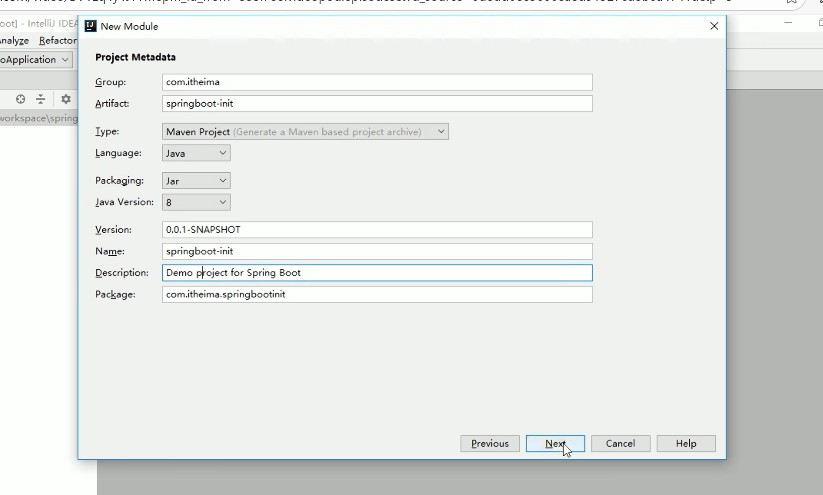Close the New Module dialog with X

[x=714, y=26]
